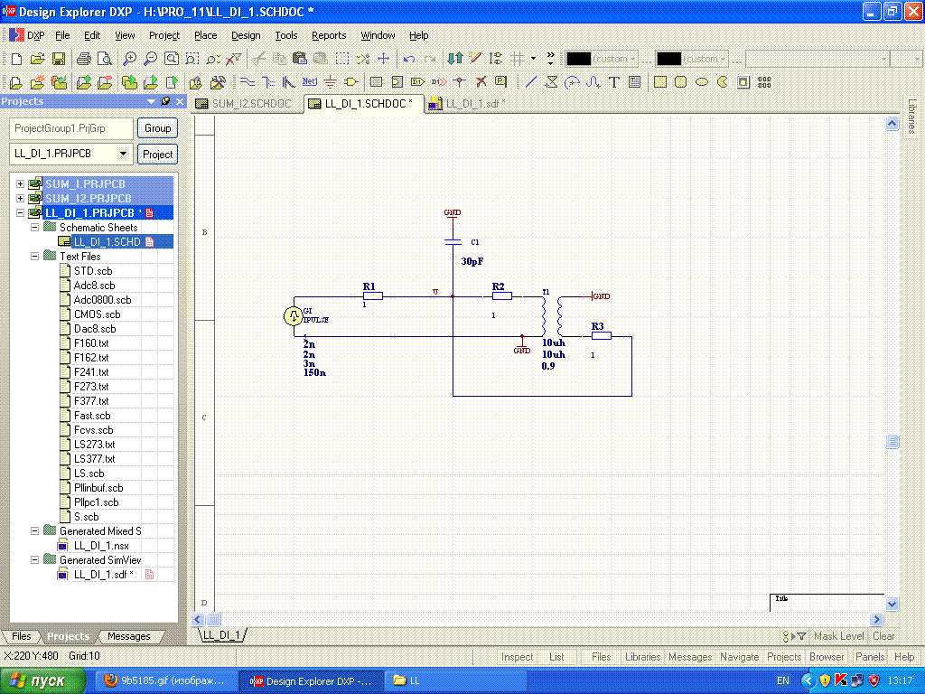Image resolution: width=925 pixels, height=694 pixels.
Task: Select the Place Line drawing tool
Action: 530,82
